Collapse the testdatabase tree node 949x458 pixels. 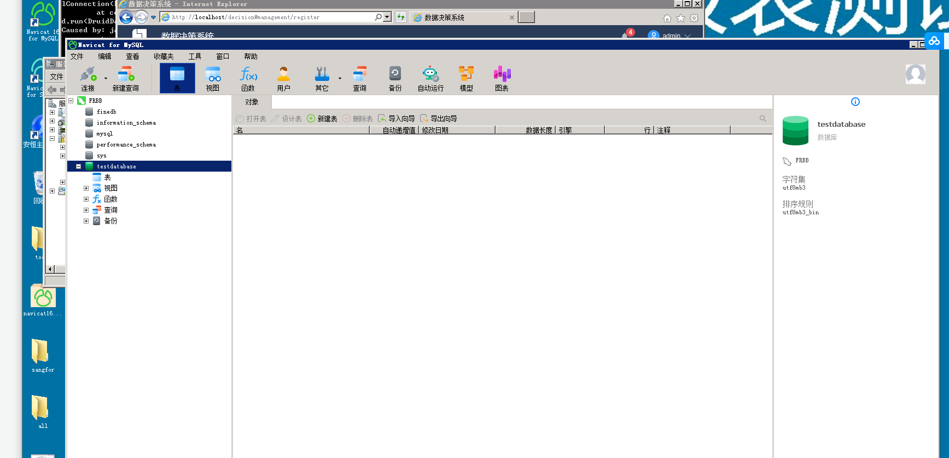tap(78, 166)
